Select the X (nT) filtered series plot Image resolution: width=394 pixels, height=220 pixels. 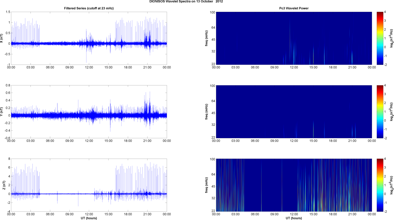(x=89, y=38)
